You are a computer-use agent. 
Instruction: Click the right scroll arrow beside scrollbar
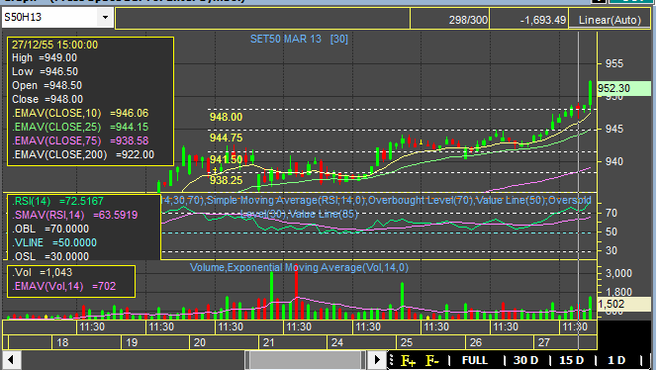pos(377,359)
